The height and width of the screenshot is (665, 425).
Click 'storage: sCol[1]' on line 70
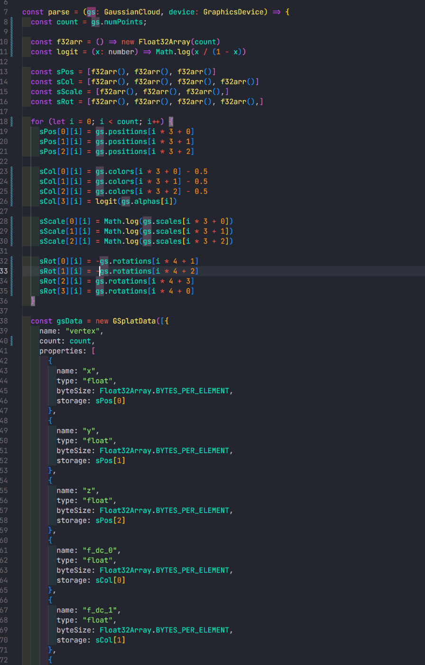(91, 640)
